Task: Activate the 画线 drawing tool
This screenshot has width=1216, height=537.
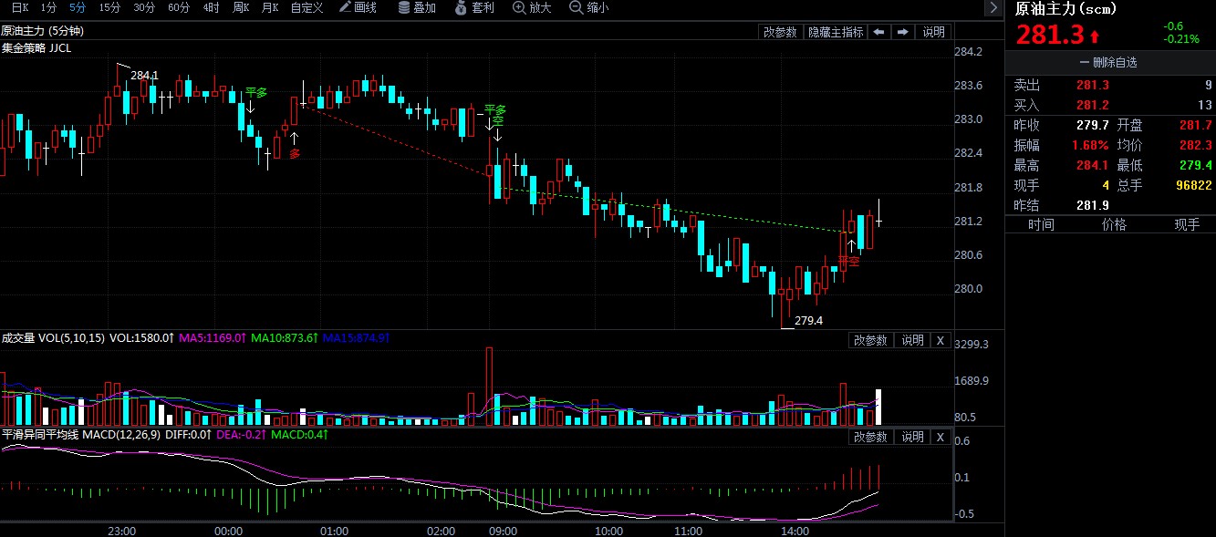Action: pos(358,7)
